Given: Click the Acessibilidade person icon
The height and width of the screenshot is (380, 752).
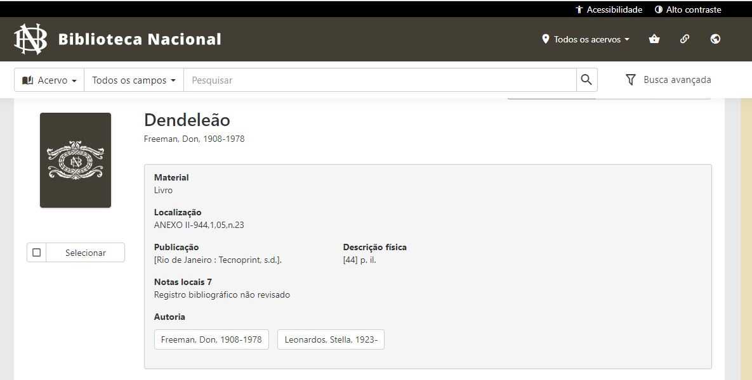Looking at the screenshot, I should 579,9.
